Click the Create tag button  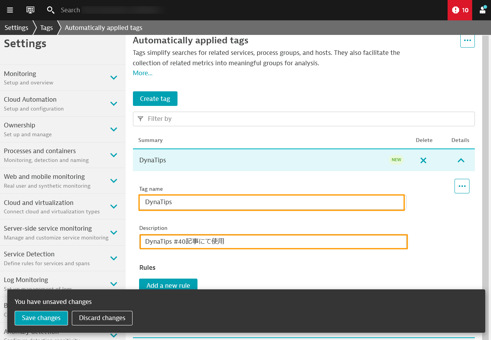point(155,99)
